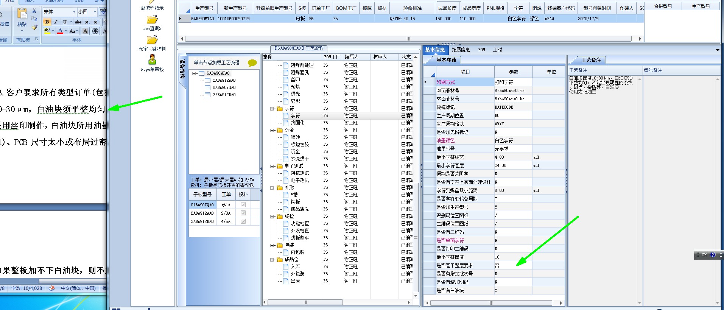Toggle Bold formatting in Word
Screen dimensions: 724x310
[x=47, y=22]
